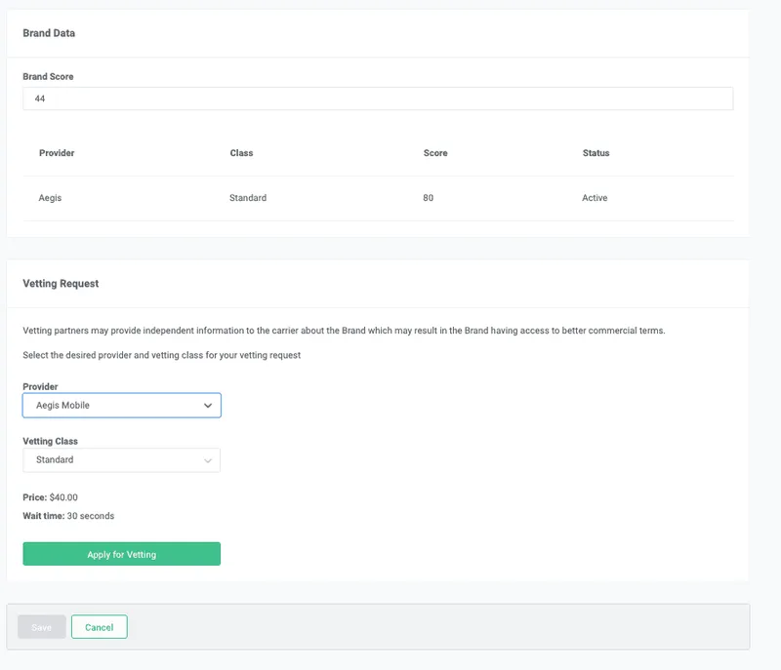Click the Vetting Class chevron arrow
Viewport: 781px width, 670px height.
[207, 460]
